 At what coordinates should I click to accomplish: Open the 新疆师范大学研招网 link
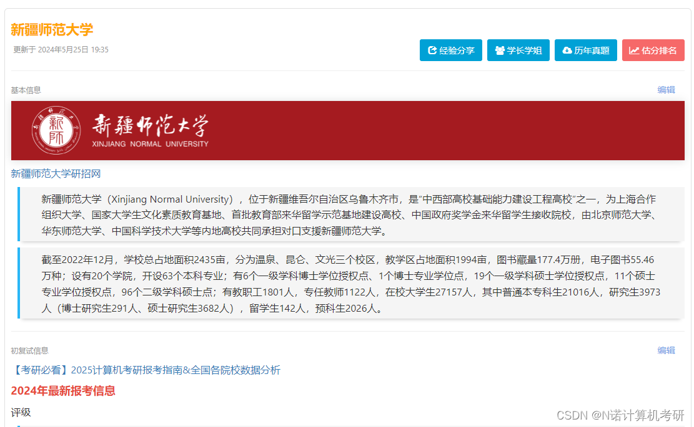click(56, 173)
